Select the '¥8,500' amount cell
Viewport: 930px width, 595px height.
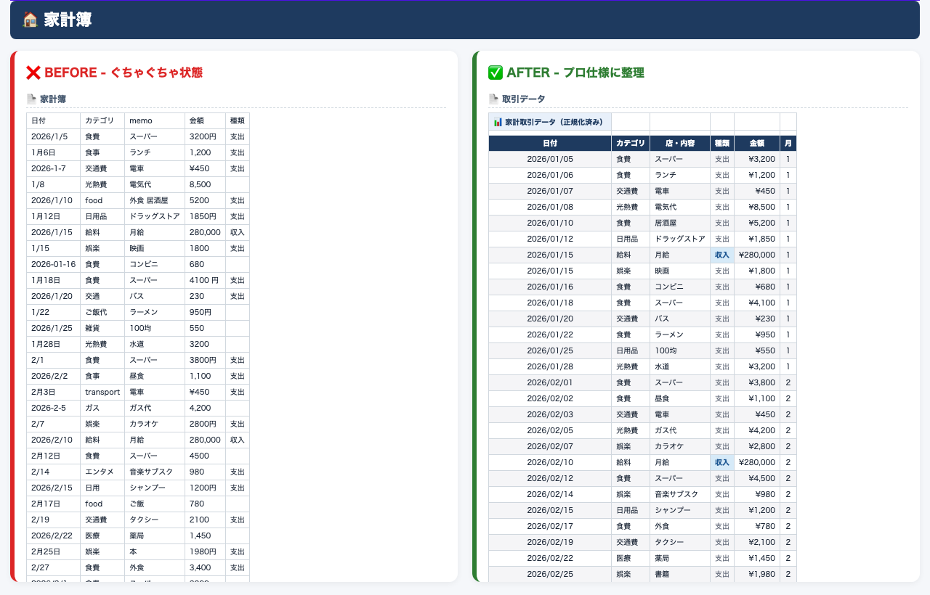coord(757,207)
